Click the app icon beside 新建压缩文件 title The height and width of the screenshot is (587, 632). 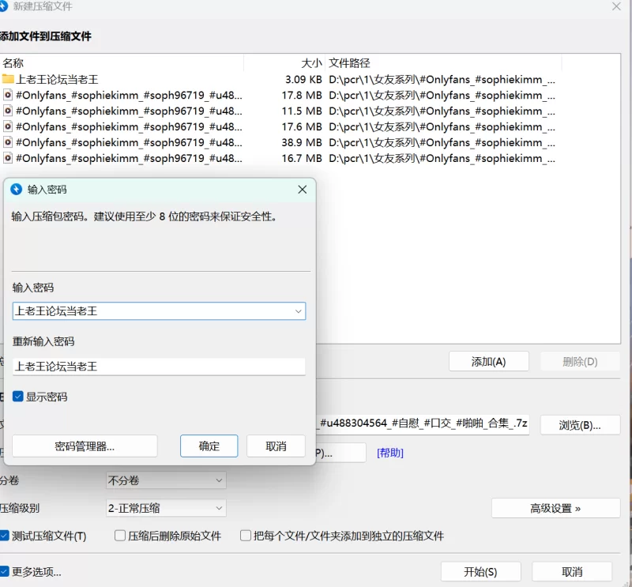point(4,6)
